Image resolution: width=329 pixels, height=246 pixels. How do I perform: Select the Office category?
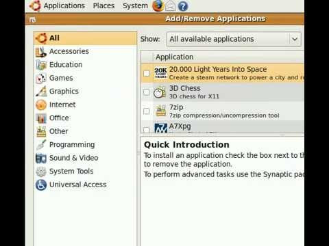[85, 118]
